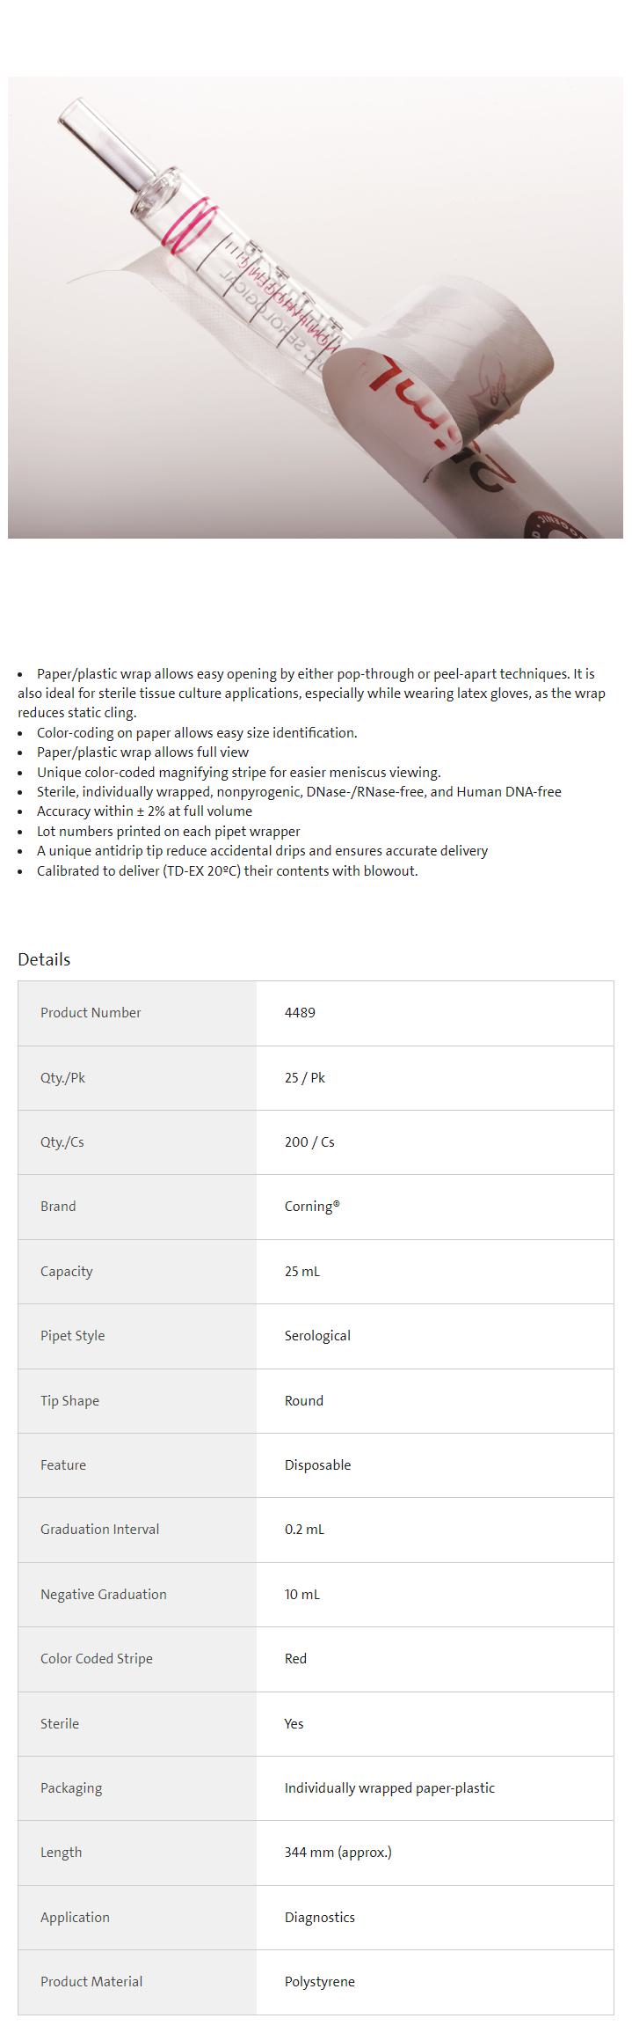
Task: Click the "Accuracy within ± 2%" bullet point
Action: pos(144,811)
